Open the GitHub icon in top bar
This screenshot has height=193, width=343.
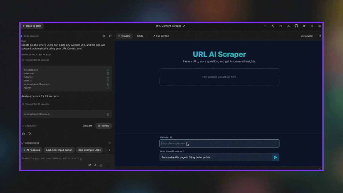[x=296, y=26]
